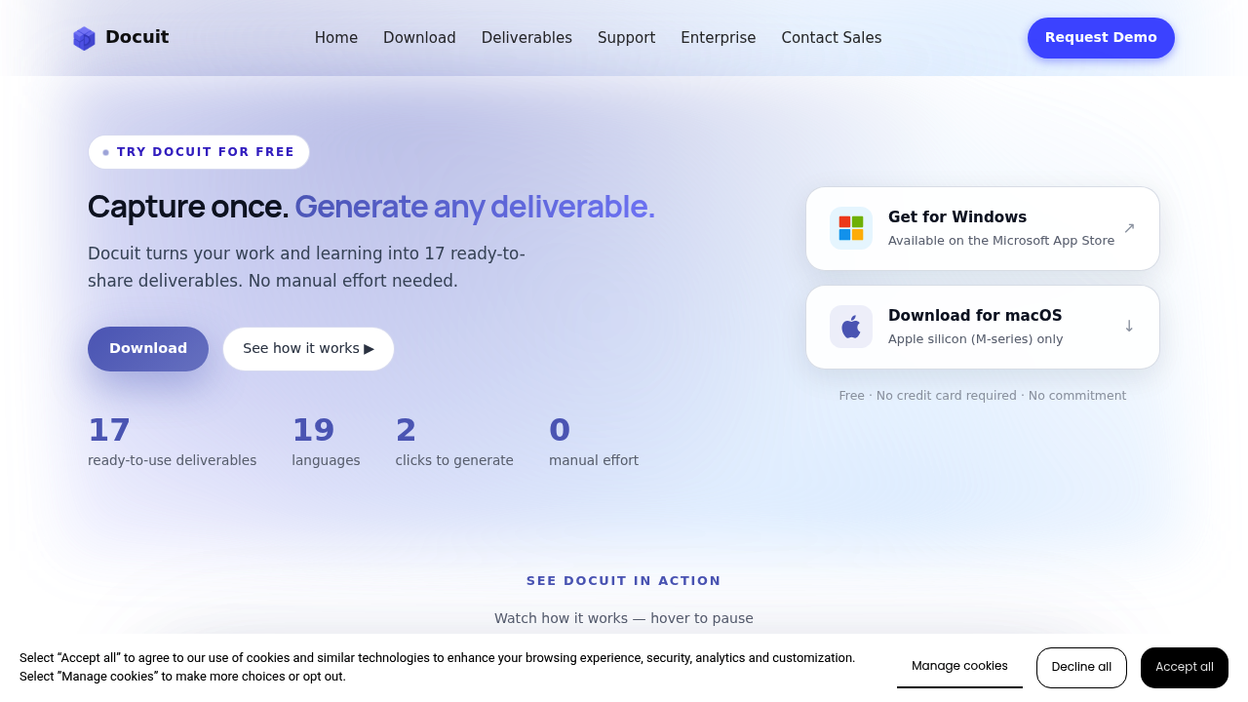Select Support in the navigation bar
The width and height of the screenshot is (1248, 702).
pyautogui.click(x=626, y=38)
